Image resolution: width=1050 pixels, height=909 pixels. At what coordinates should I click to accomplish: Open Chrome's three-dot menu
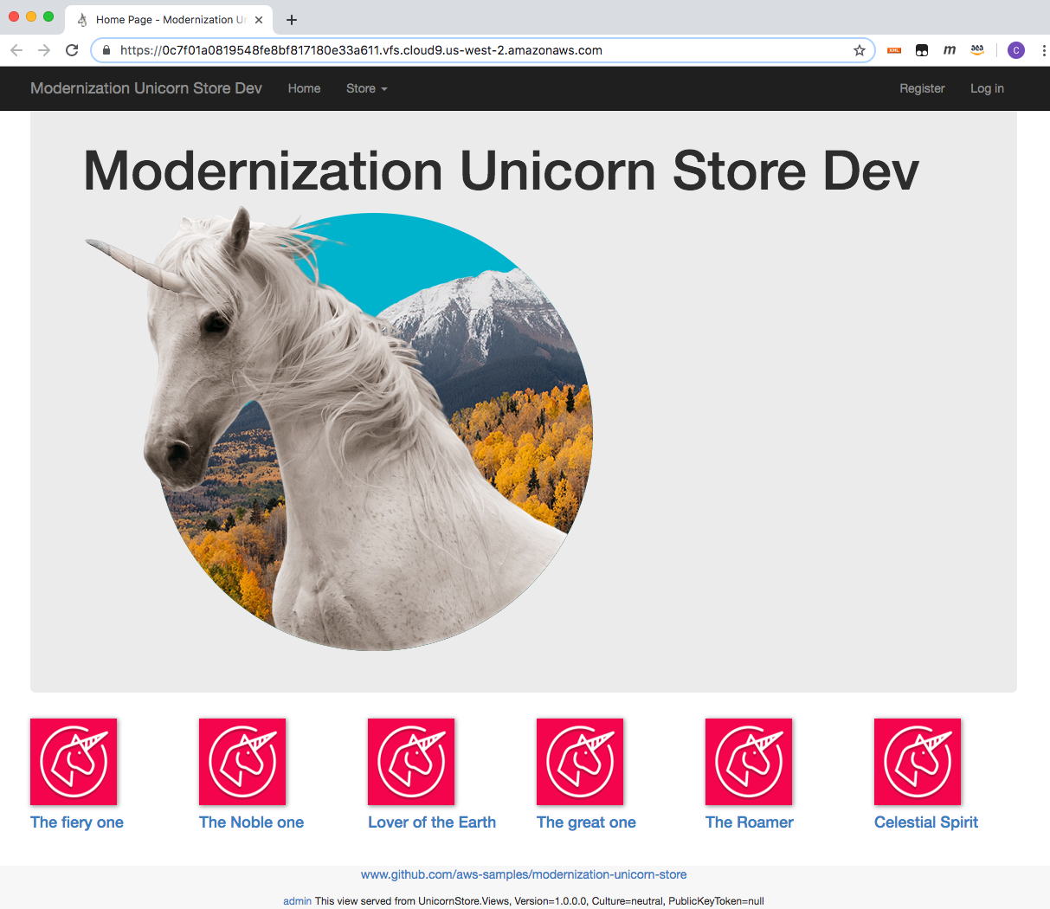(x=1043, y=50)
